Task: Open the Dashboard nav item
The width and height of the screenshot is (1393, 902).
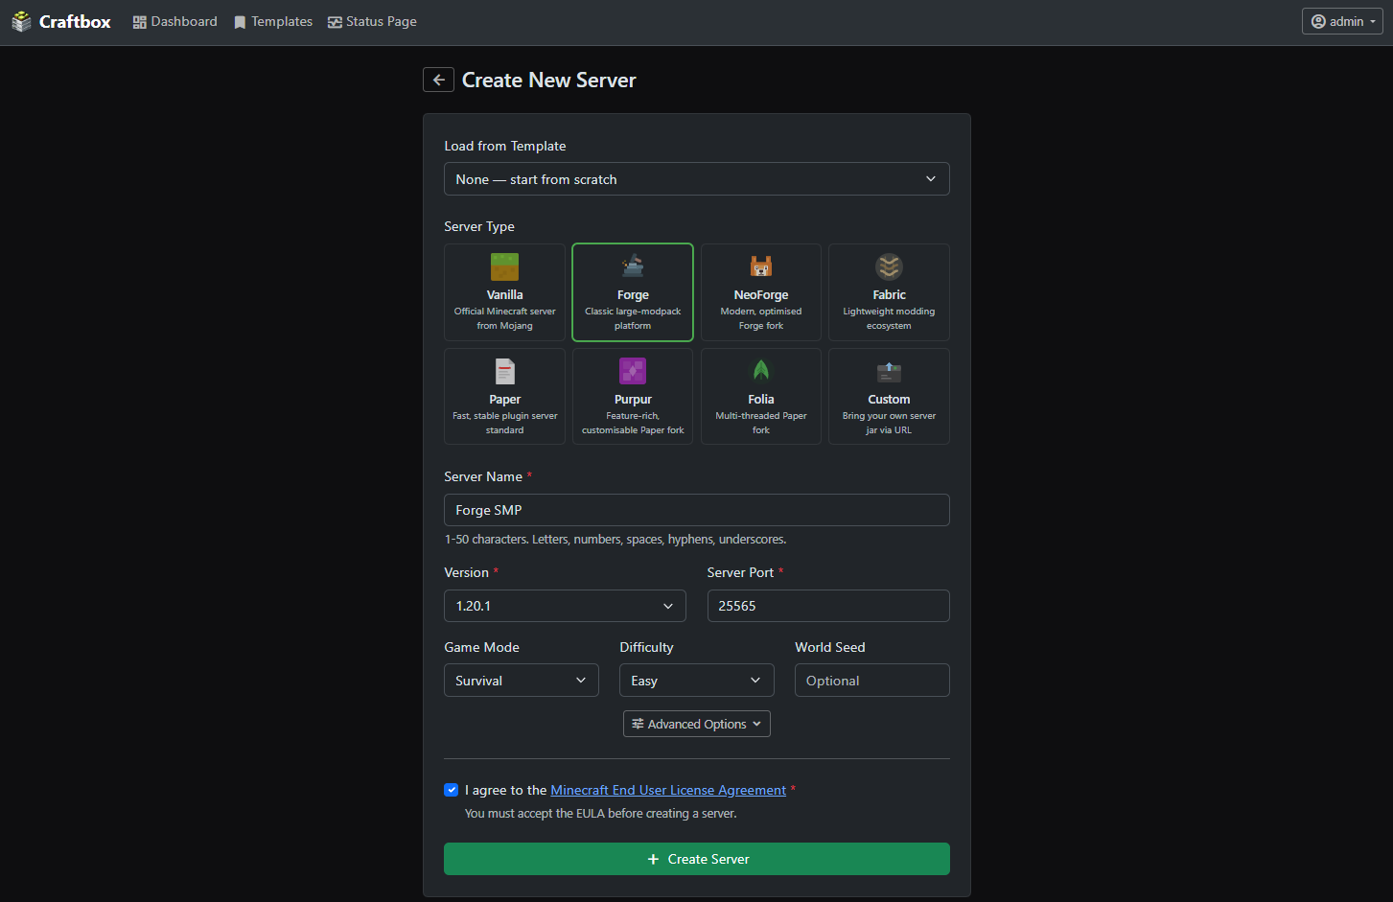Action: click(x=174, y=21)
